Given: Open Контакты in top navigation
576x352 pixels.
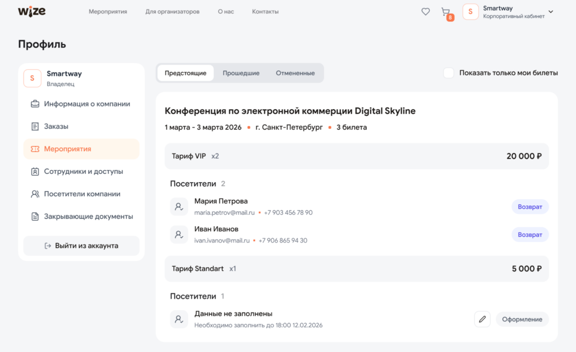Looking at the screenshot, I should click(x=265, y=12).
